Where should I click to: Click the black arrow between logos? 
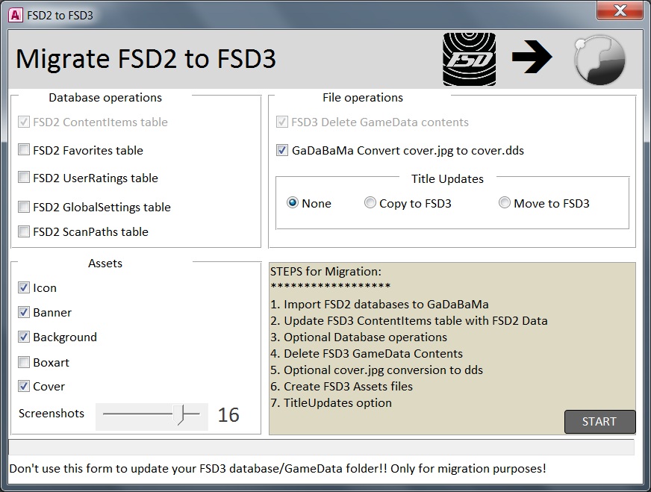coord(532,57)
